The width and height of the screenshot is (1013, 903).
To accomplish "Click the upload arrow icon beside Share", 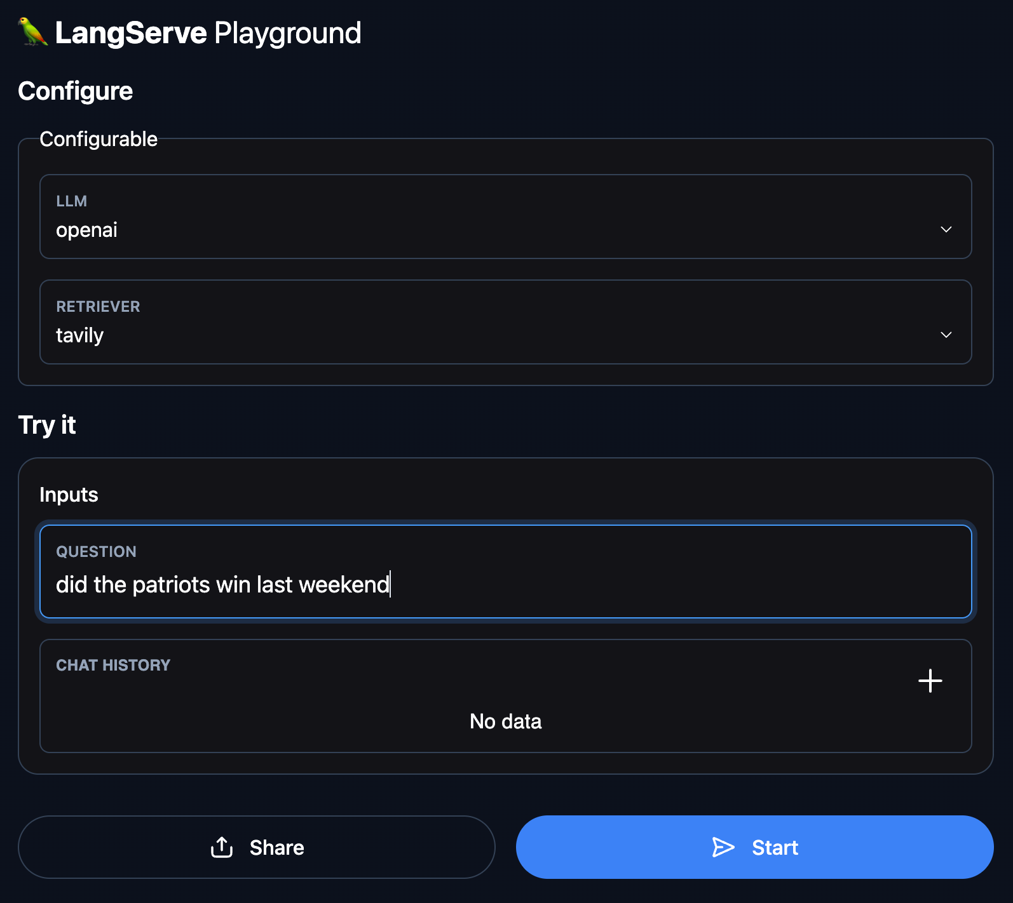I will [222, 847].
